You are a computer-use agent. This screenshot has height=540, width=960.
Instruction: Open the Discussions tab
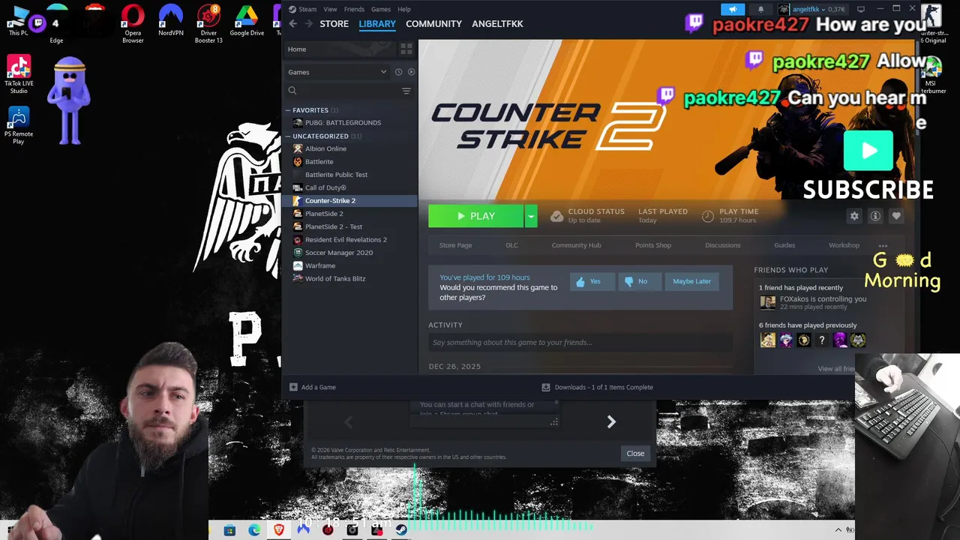click(x=723, y=245)
